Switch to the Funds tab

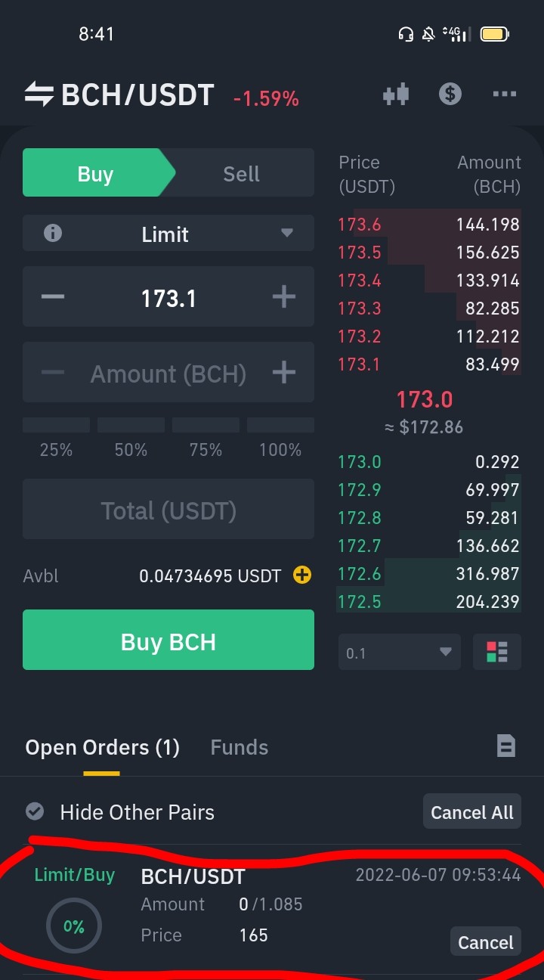tap(240, 747)
